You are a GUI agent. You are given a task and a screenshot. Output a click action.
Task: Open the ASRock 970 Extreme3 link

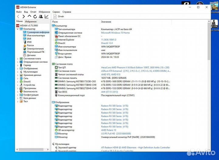click(x=111, y=71)
